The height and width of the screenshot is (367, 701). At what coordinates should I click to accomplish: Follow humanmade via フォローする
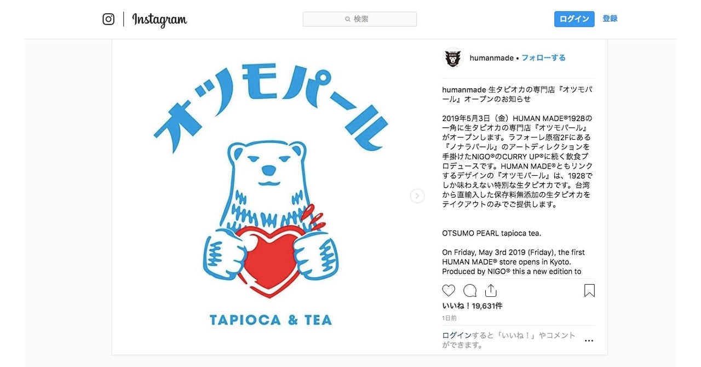543,58
